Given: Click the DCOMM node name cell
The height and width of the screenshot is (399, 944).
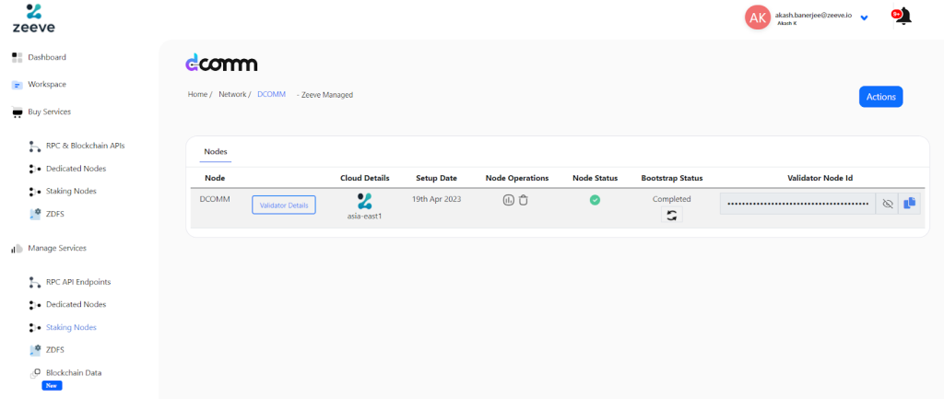Looking at the screenshot, I should [x=215, y=199].
